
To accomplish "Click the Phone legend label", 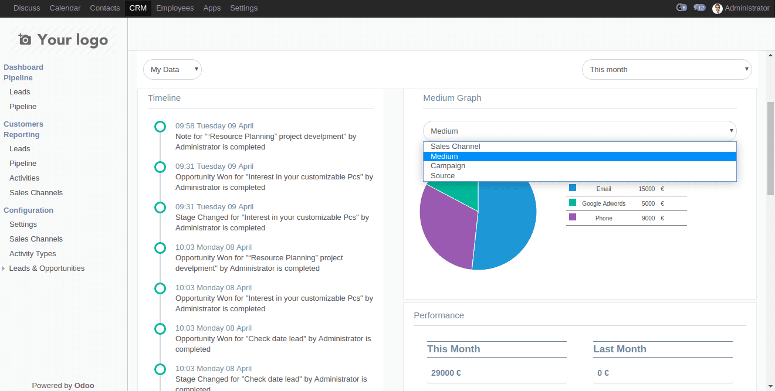I will click(604, 218).
